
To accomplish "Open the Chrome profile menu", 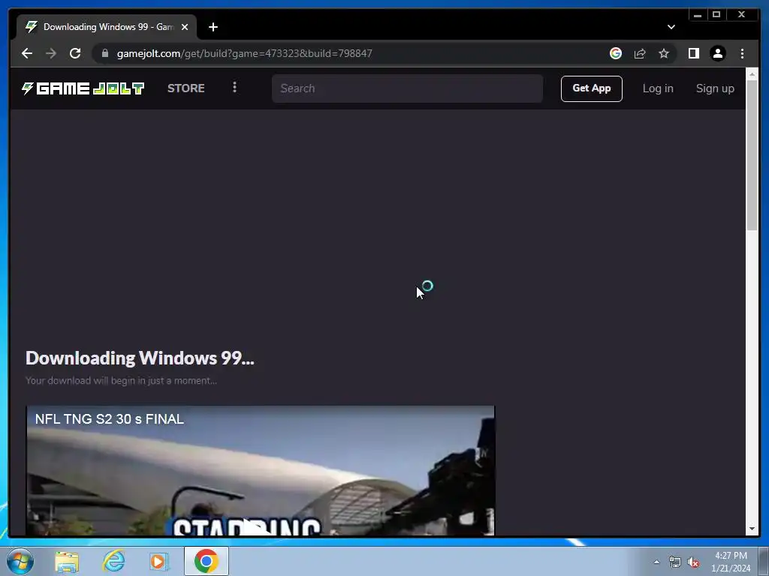I will coord(717,53).
